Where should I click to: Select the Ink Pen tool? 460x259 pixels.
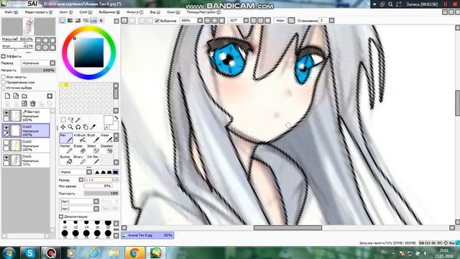tap(93, 160)
